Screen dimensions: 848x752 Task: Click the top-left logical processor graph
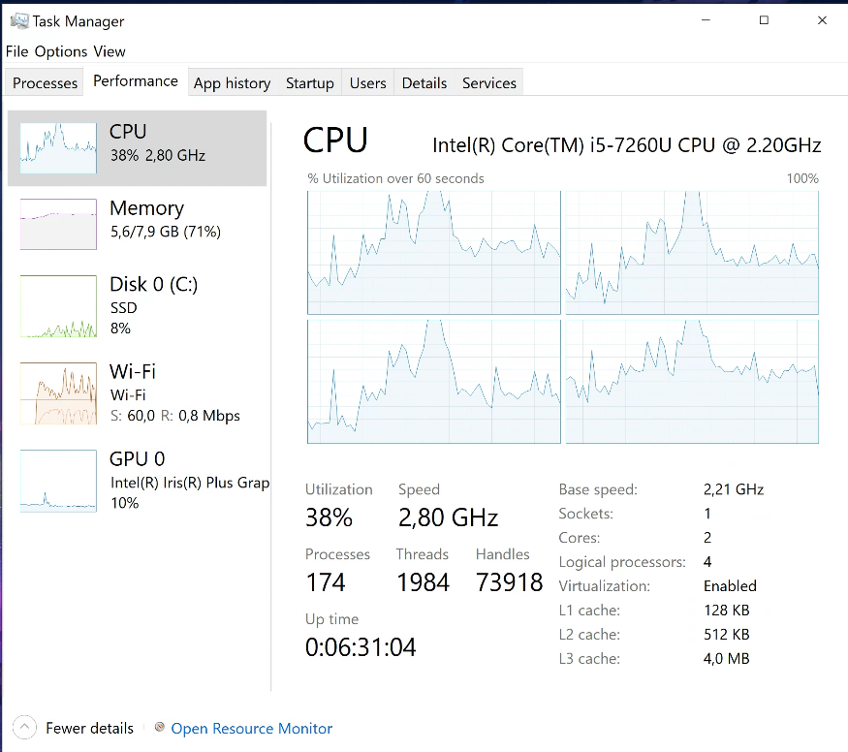[x=433, y=253]
